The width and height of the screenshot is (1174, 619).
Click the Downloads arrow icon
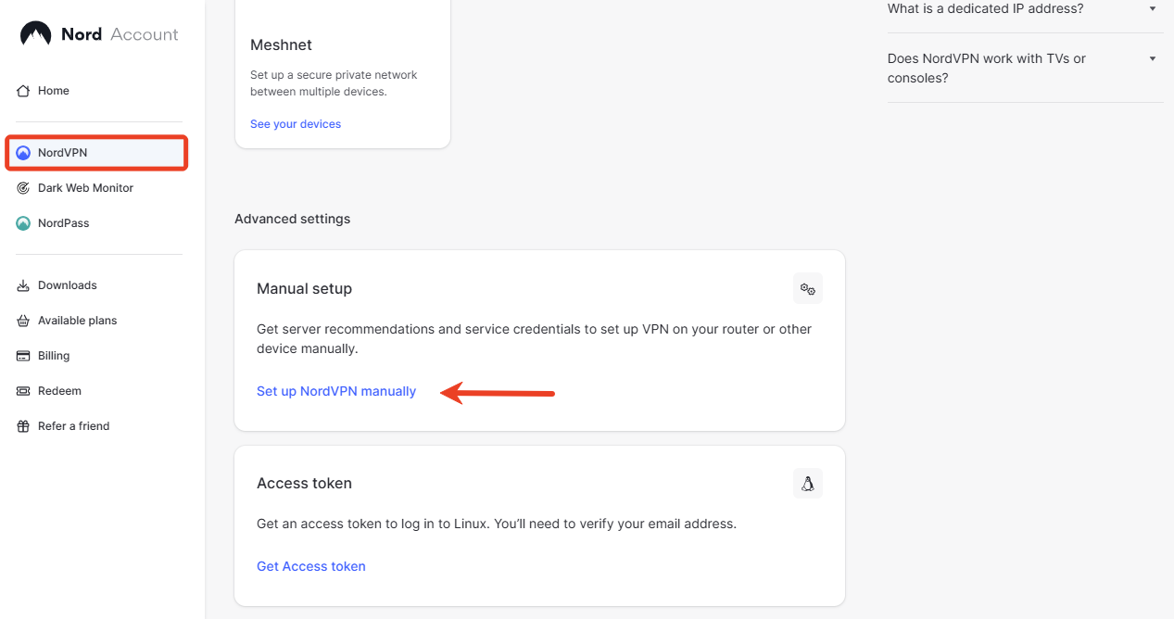pos(23,285)
